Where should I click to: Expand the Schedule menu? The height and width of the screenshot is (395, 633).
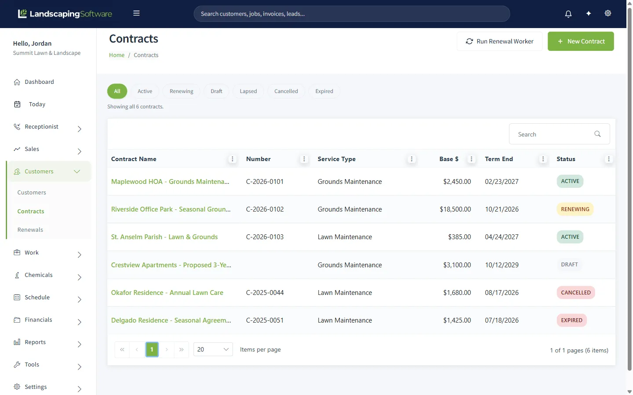click(48, 298)
